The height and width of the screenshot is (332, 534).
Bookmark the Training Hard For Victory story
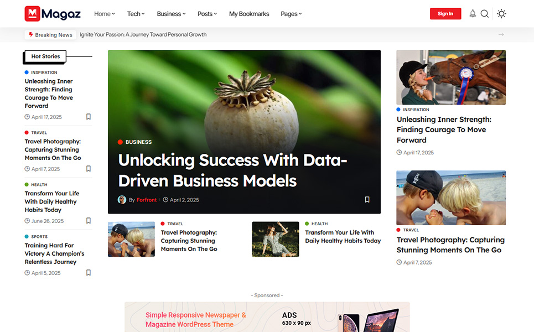pyautogui.click(x=88, y=273)
